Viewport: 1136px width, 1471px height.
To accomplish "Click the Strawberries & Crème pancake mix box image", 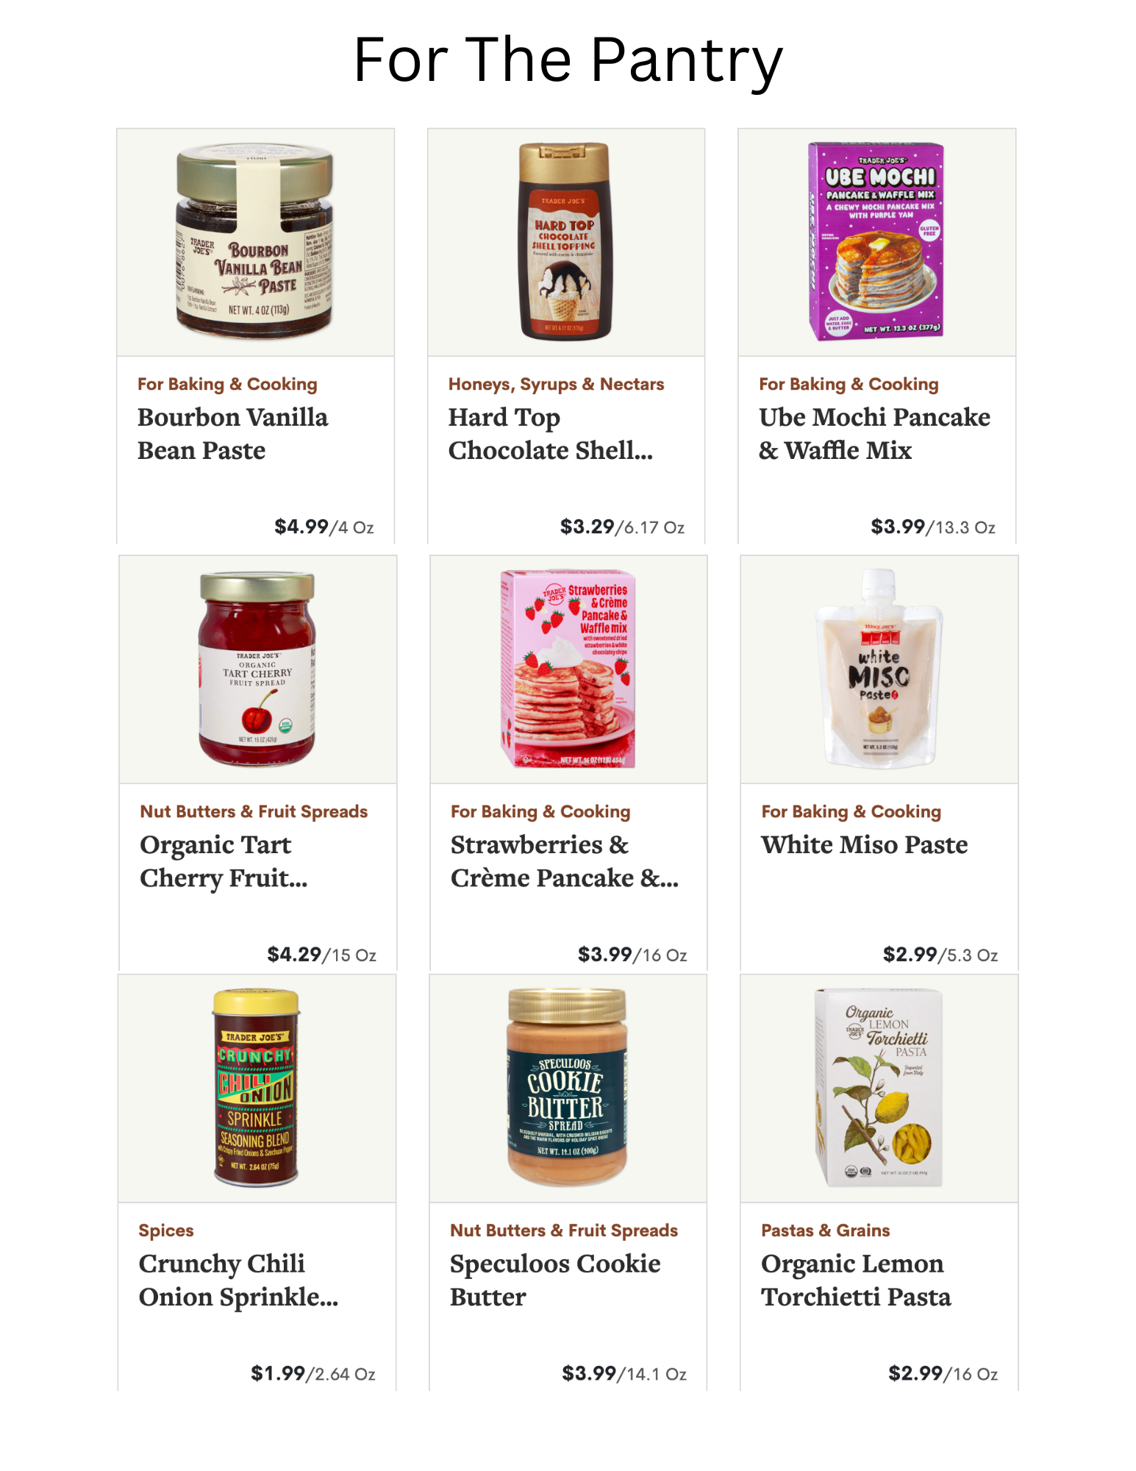I will click(x=568, y=669).
